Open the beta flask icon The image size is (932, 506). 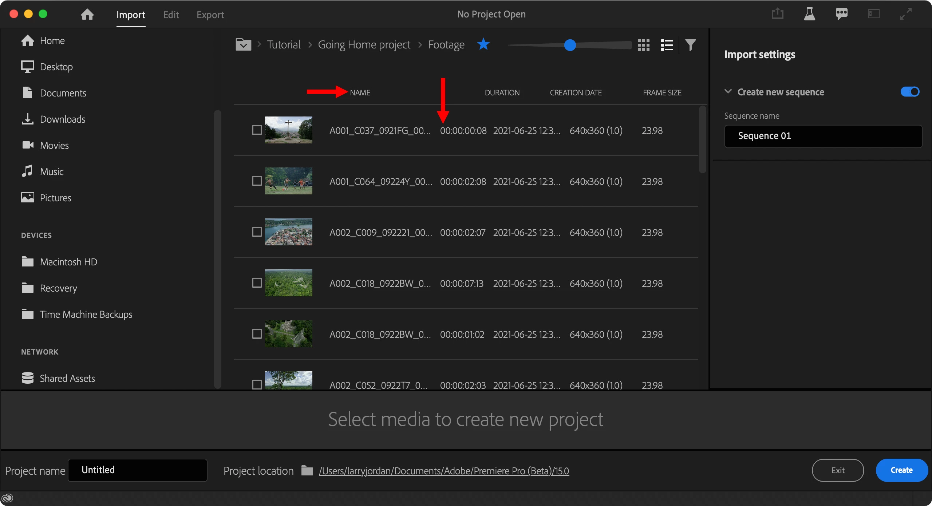809,14
